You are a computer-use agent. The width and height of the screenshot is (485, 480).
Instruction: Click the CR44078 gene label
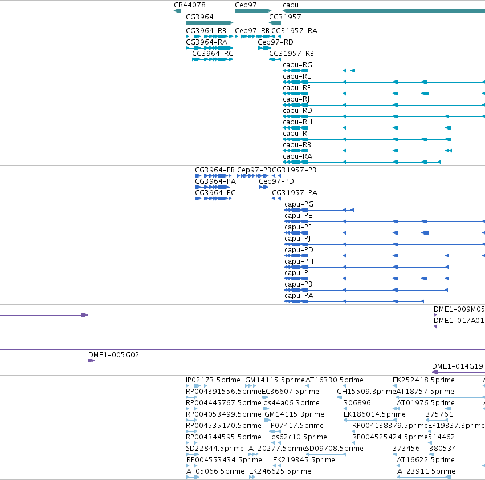(190, 5)
